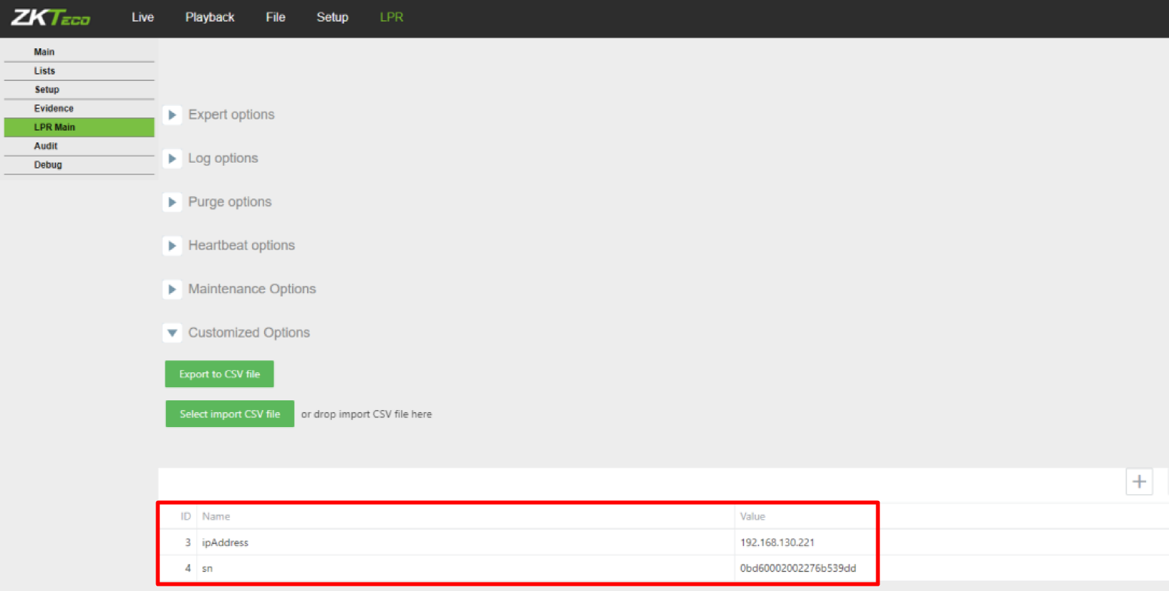1169x591 pixels.
Task: Click the Expert options label
Action: pos(231,115)
